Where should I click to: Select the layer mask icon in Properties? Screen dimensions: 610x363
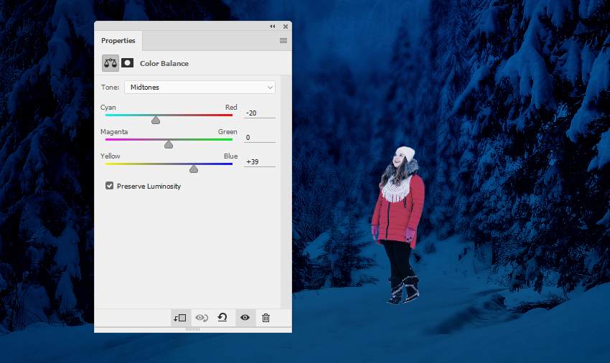(x=127, y=63)
